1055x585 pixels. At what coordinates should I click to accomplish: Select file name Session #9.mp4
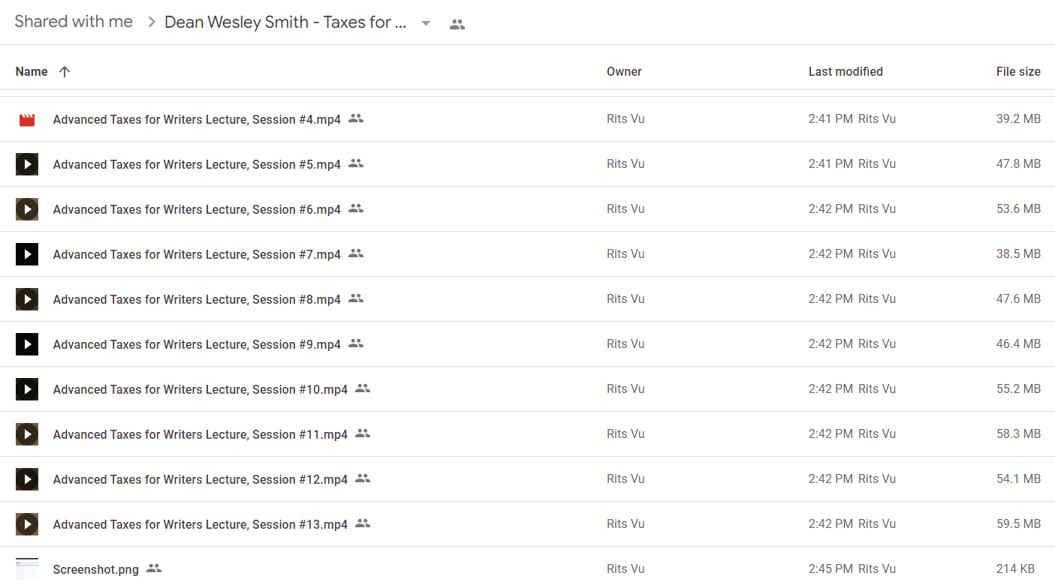(197, 344)
